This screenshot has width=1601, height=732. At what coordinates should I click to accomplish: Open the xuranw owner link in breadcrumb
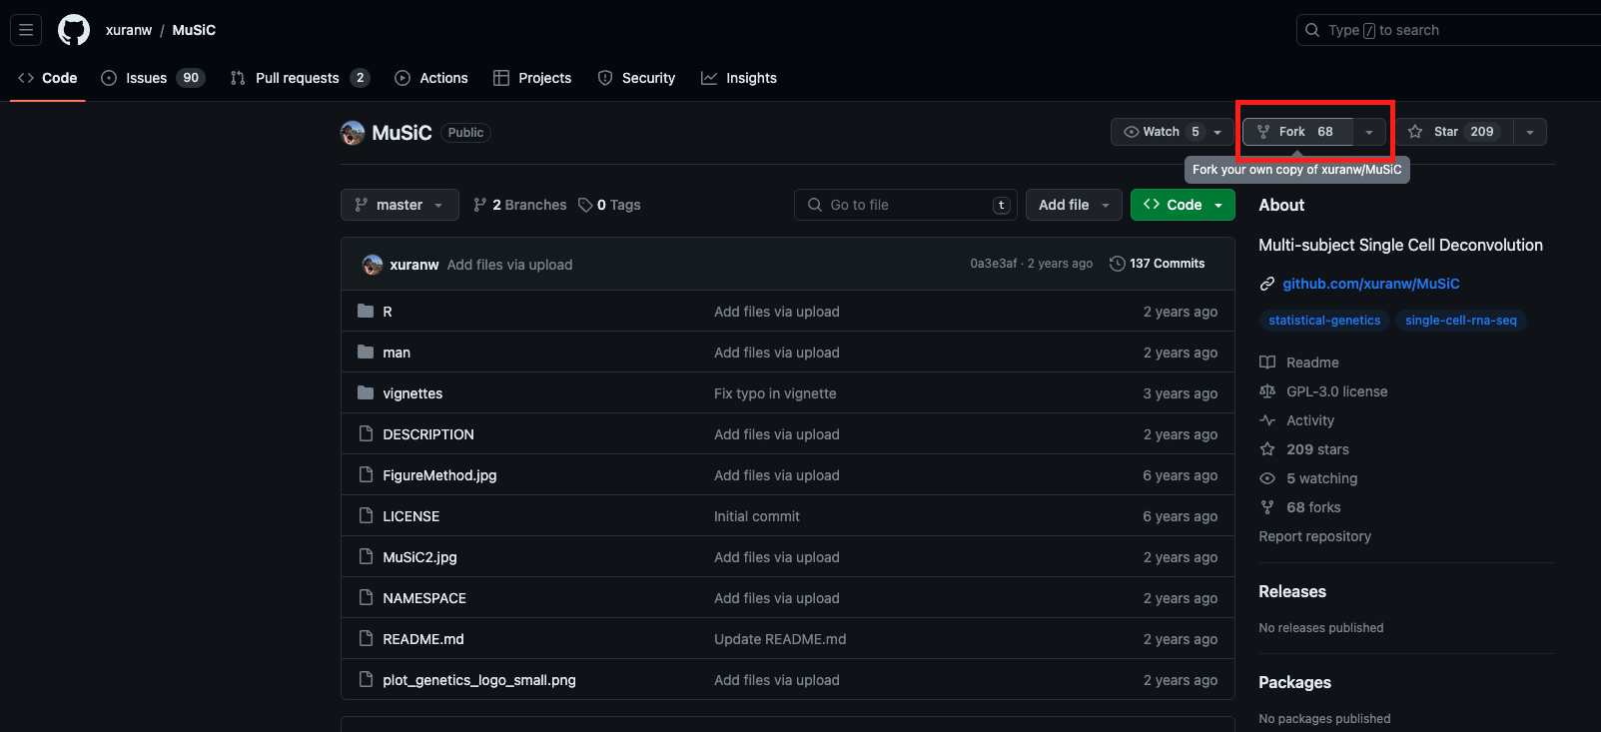[x=129, y=30]
